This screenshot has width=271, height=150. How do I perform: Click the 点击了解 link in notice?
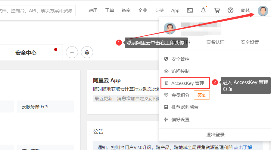[x=243, y=147]
